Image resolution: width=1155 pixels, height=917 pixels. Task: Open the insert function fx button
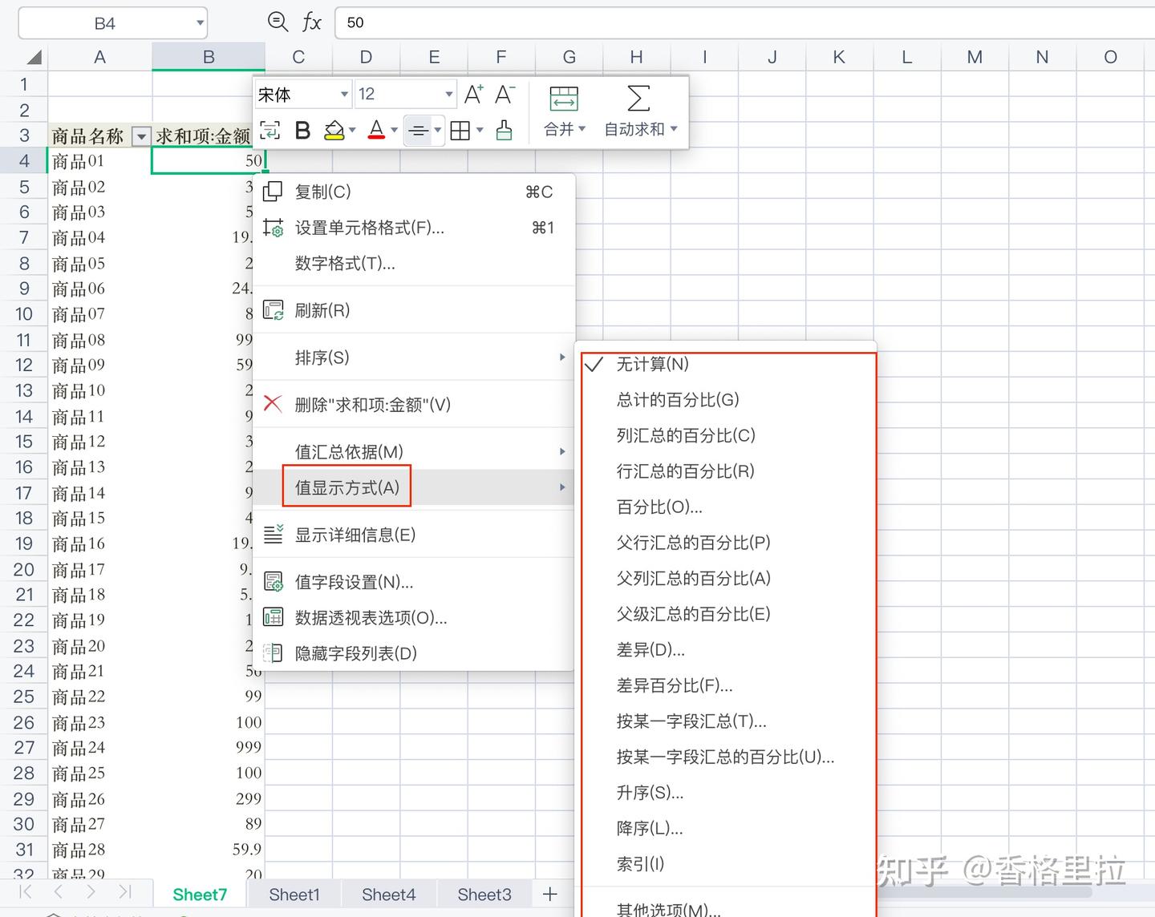311,22
